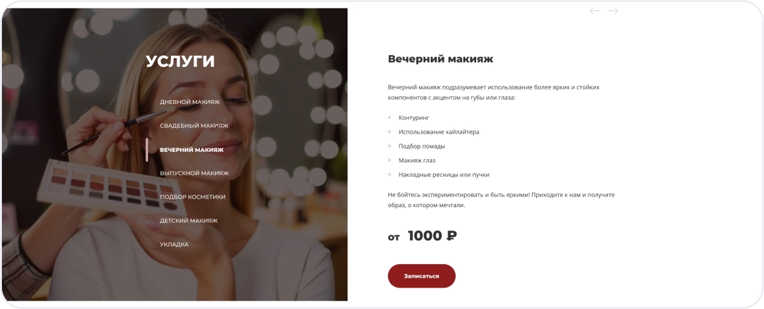764x309 pixels.
Task: Select the Укладка service item
Action: [x=174, y=244]
